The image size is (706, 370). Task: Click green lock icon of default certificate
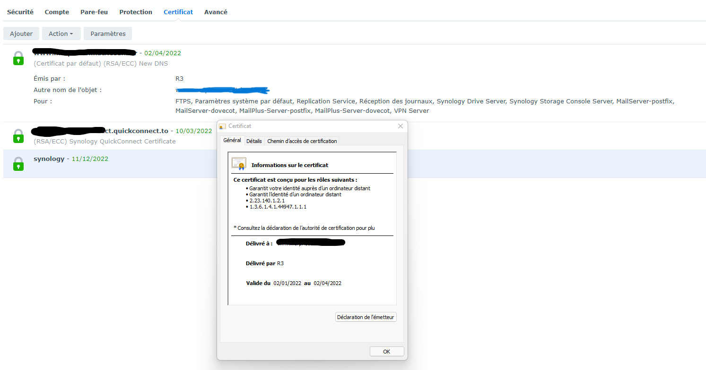18,58
